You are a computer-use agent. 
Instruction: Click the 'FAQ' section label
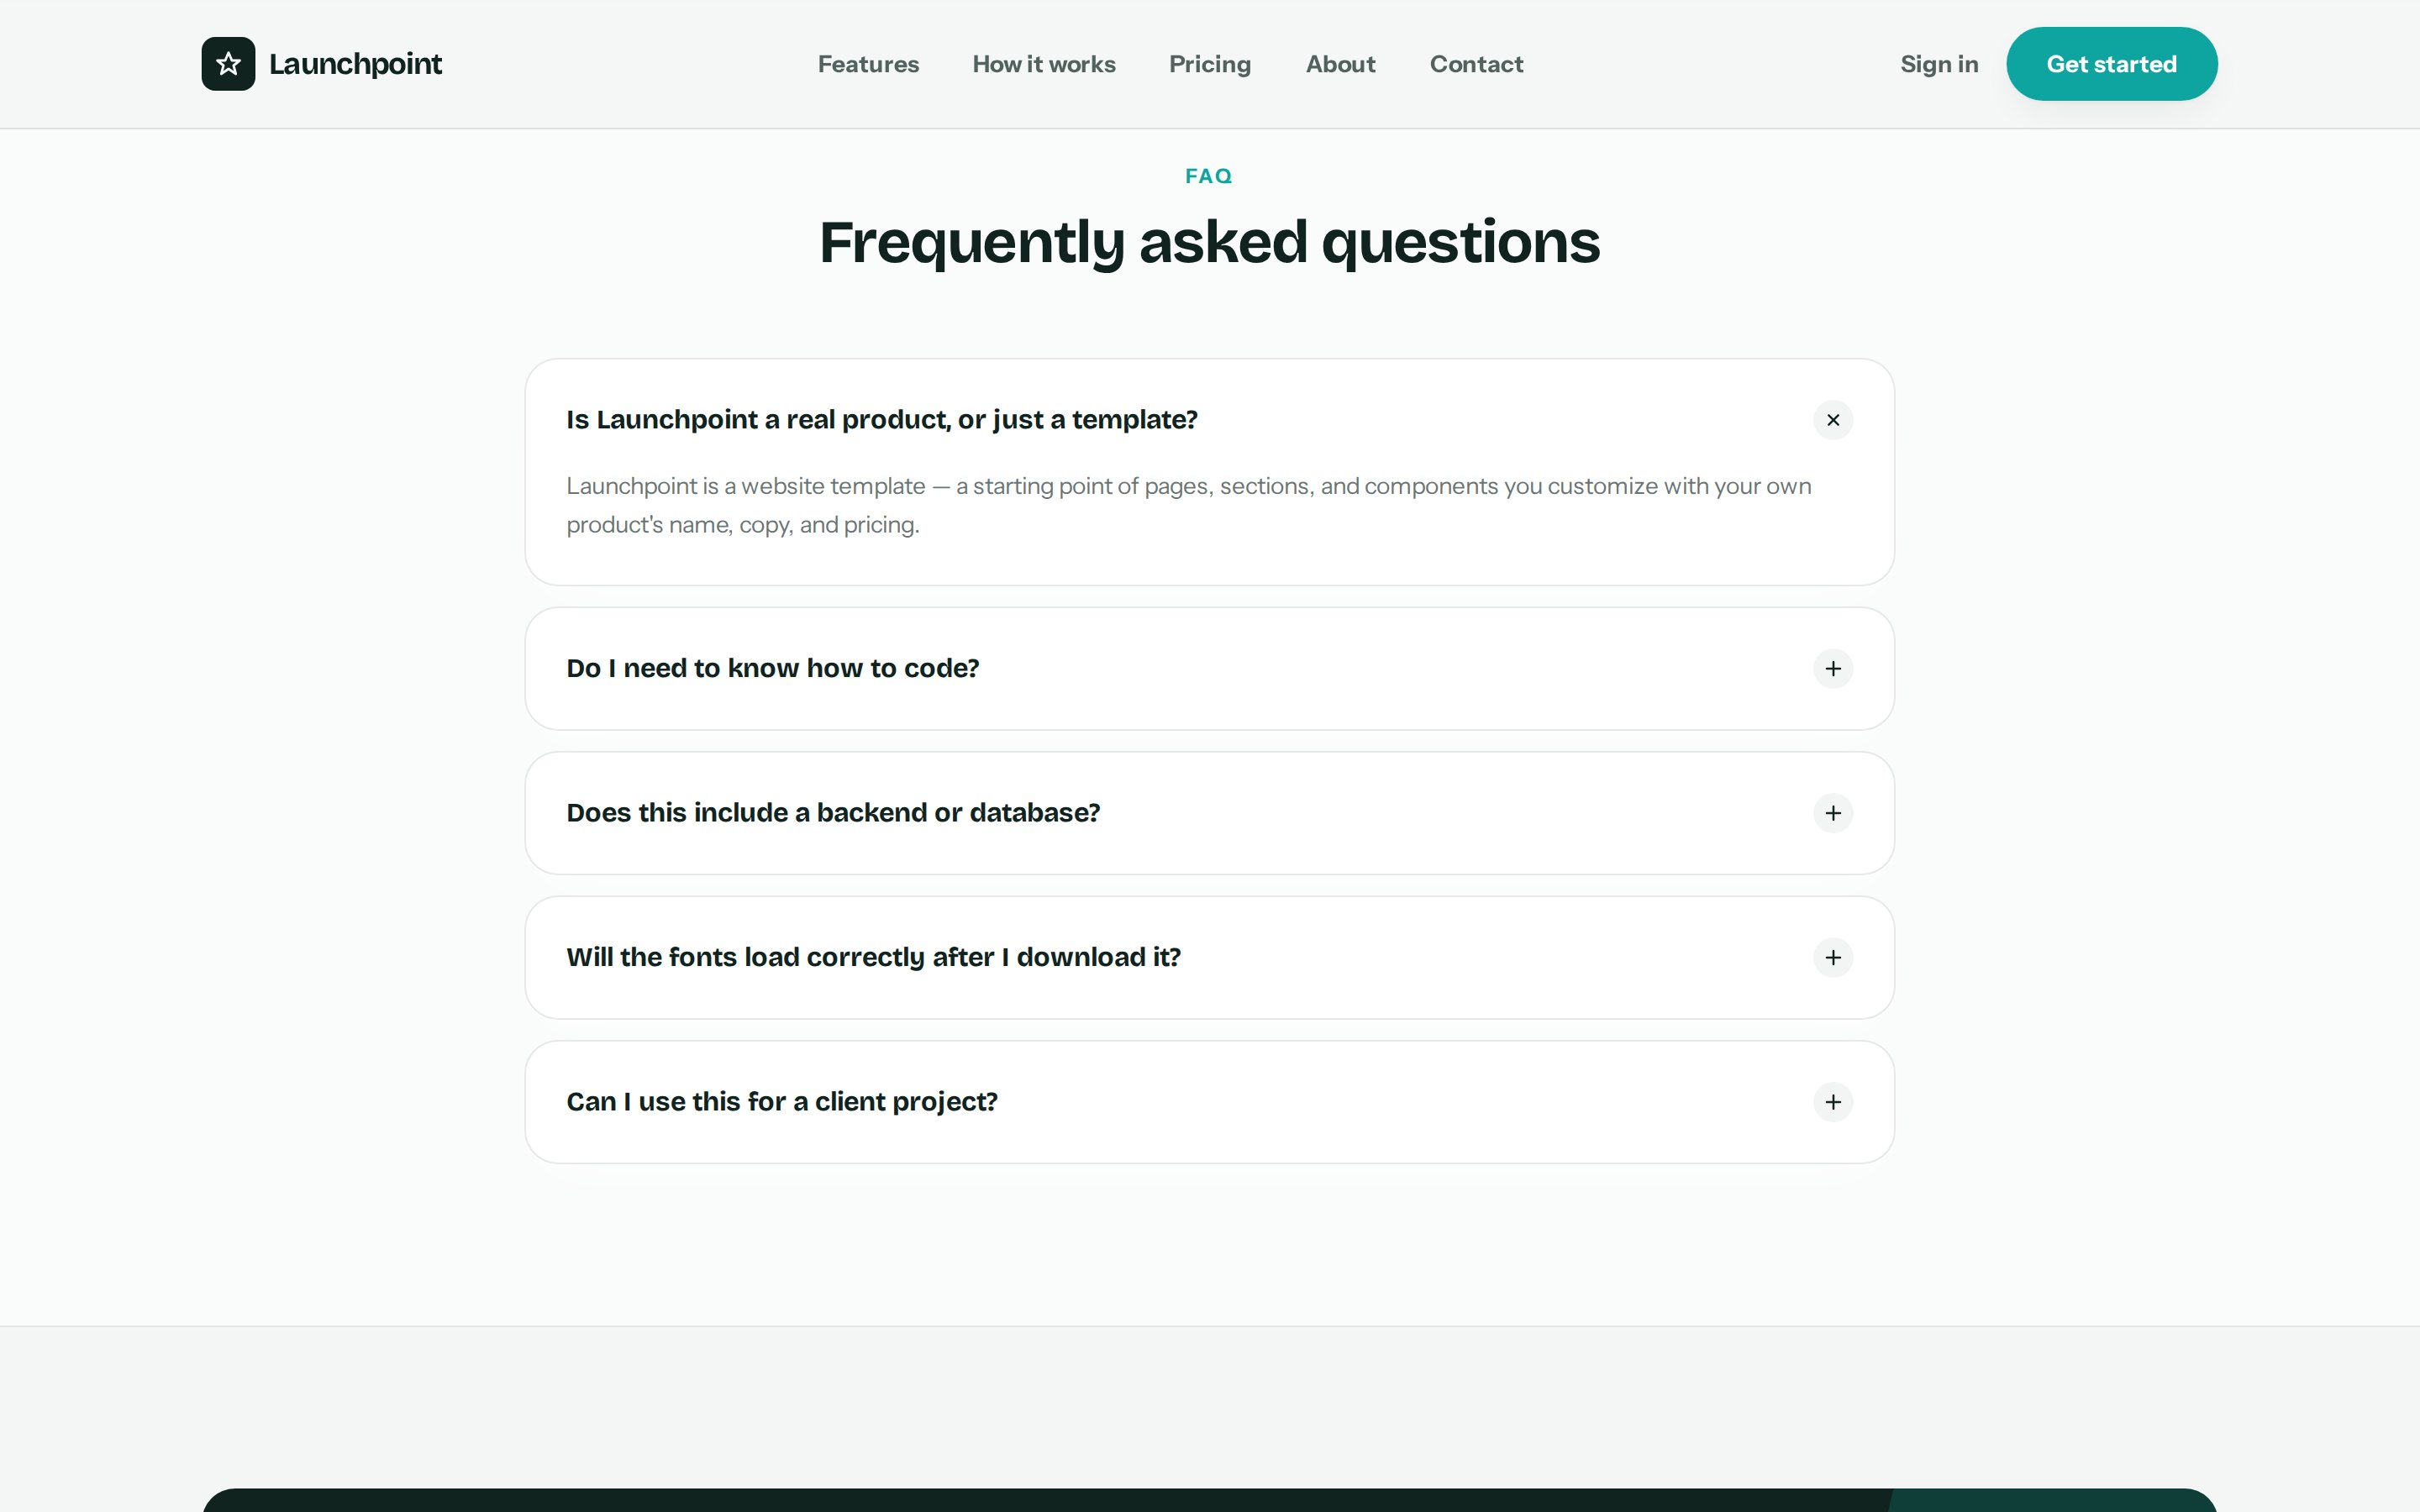pos(1208,176)
